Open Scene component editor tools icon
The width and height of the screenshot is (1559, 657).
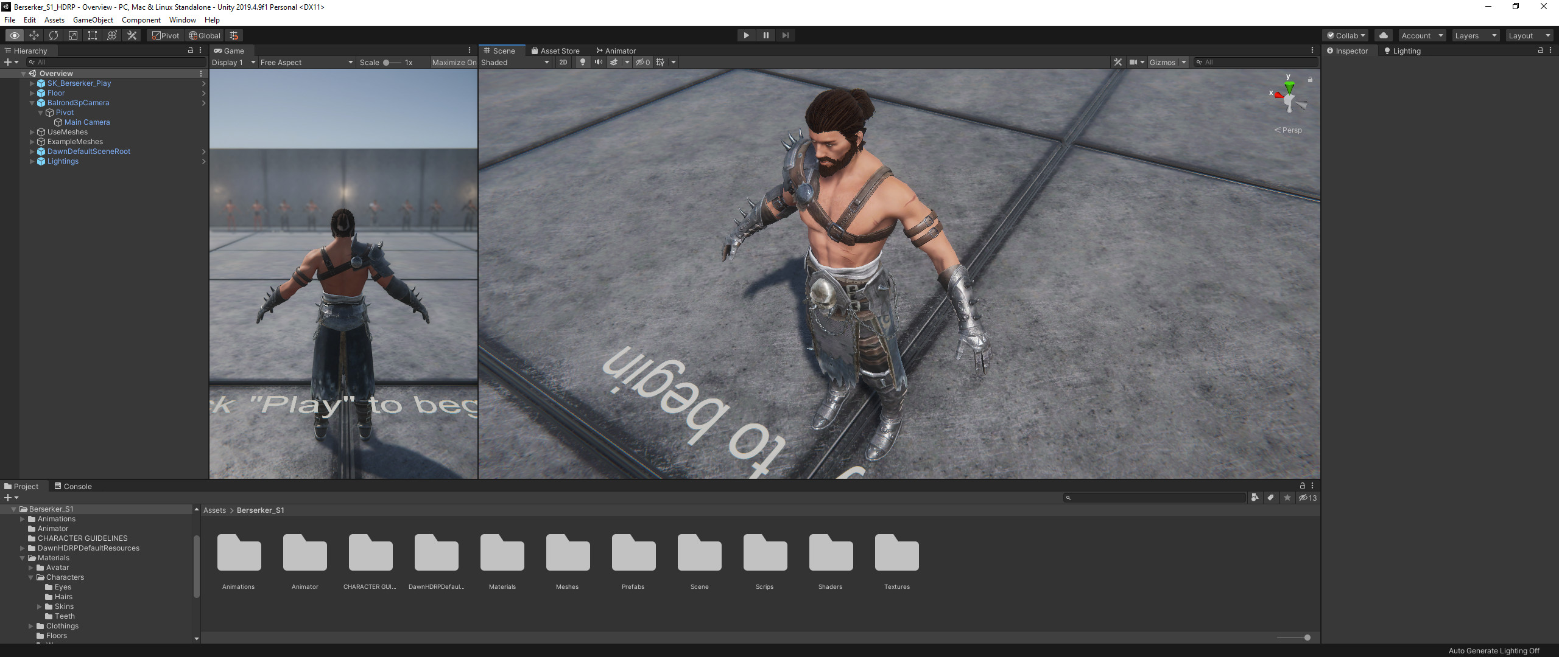(x=1117, y=62)
